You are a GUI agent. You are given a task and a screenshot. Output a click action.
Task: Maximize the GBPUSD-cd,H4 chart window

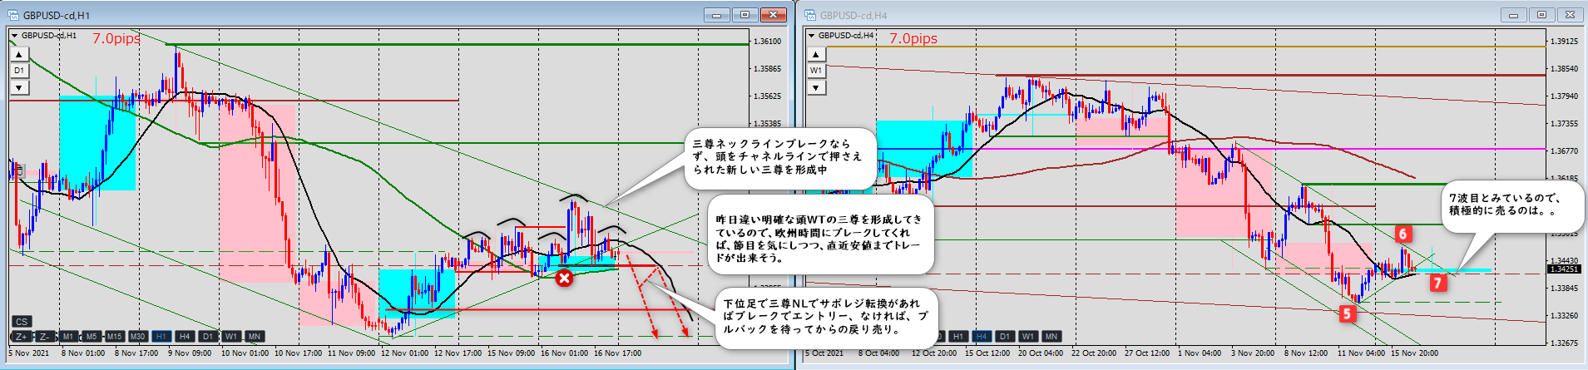(x=1541, y=15)
